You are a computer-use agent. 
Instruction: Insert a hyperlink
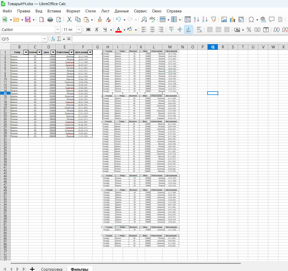(263, 19)
